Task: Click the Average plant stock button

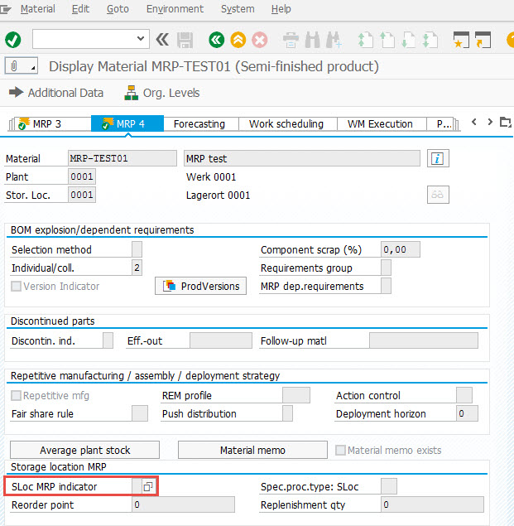Action: click(84, 450)
